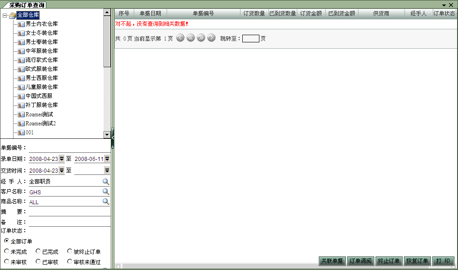Click the 订单调阅 button
Screen dimensions: 458x270
click(360, 261)
